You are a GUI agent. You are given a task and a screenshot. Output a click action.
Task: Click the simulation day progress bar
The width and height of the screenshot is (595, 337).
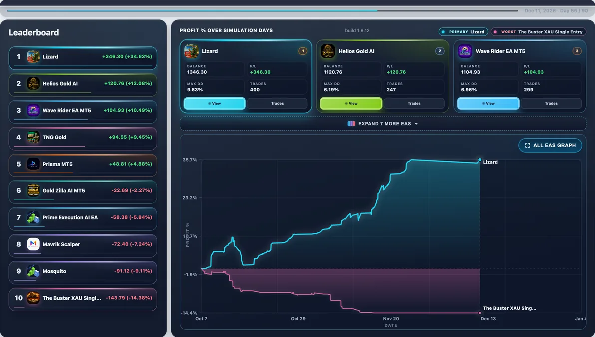click(263, 10)
